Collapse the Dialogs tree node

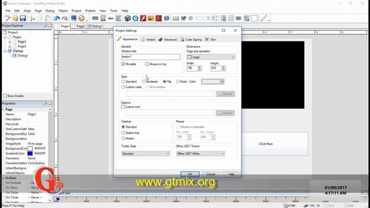[5, 51]
